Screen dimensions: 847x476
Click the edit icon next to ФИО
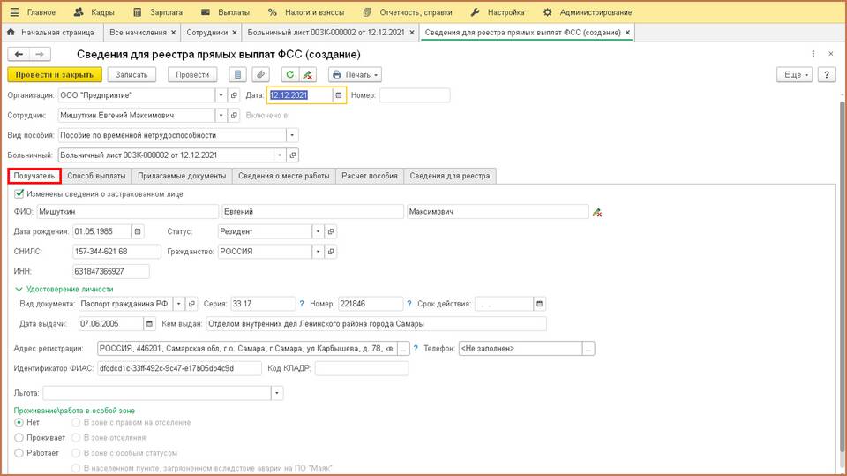pos(597,212)
